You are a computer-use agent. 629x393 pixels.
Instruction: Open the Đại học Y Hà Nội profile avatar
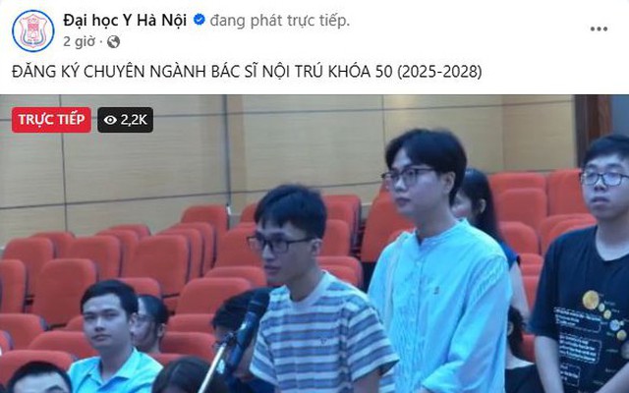32,30
